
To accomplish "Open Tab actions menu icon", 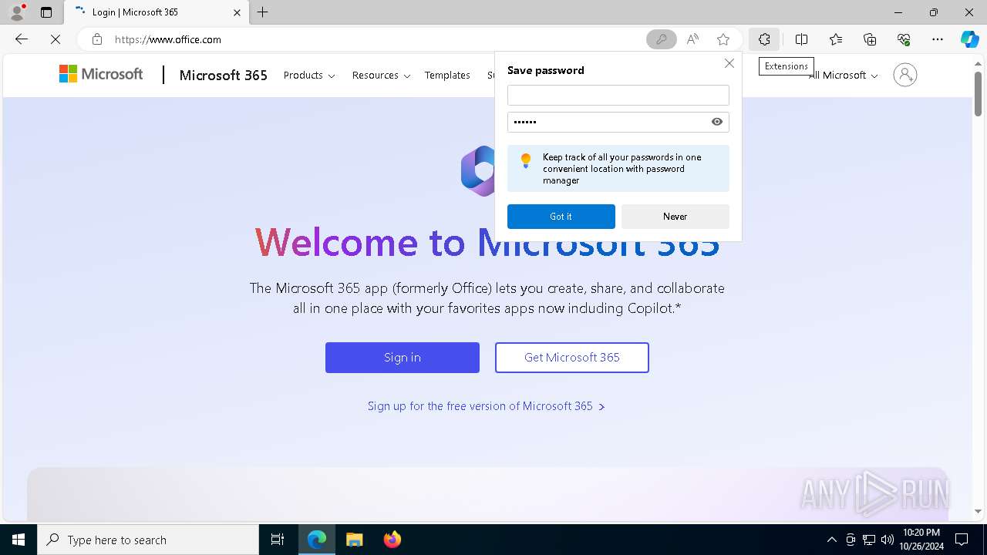I will 46,12.
